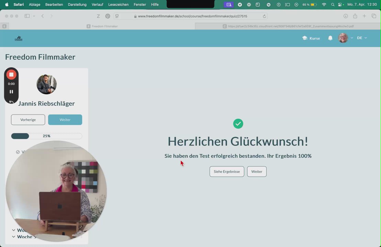The image size is (381, 247).
Task: Click the blue Weiter button in sidebar
Action: click(x=65, y=120)
